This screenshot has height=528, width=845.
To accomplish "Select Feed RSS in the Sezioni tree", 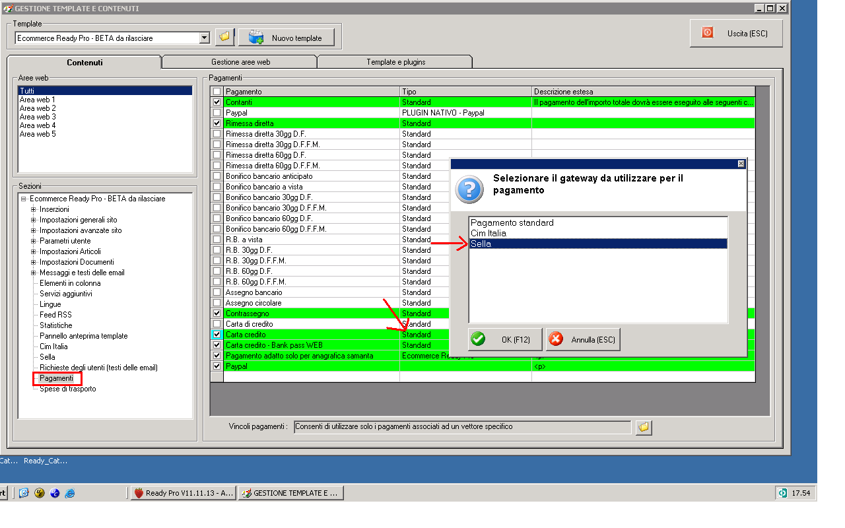I will pos(55,315).
